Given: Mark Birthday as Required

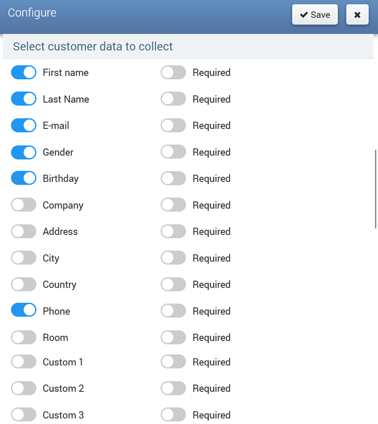Looking at the screenshot, I should point(173,179).
